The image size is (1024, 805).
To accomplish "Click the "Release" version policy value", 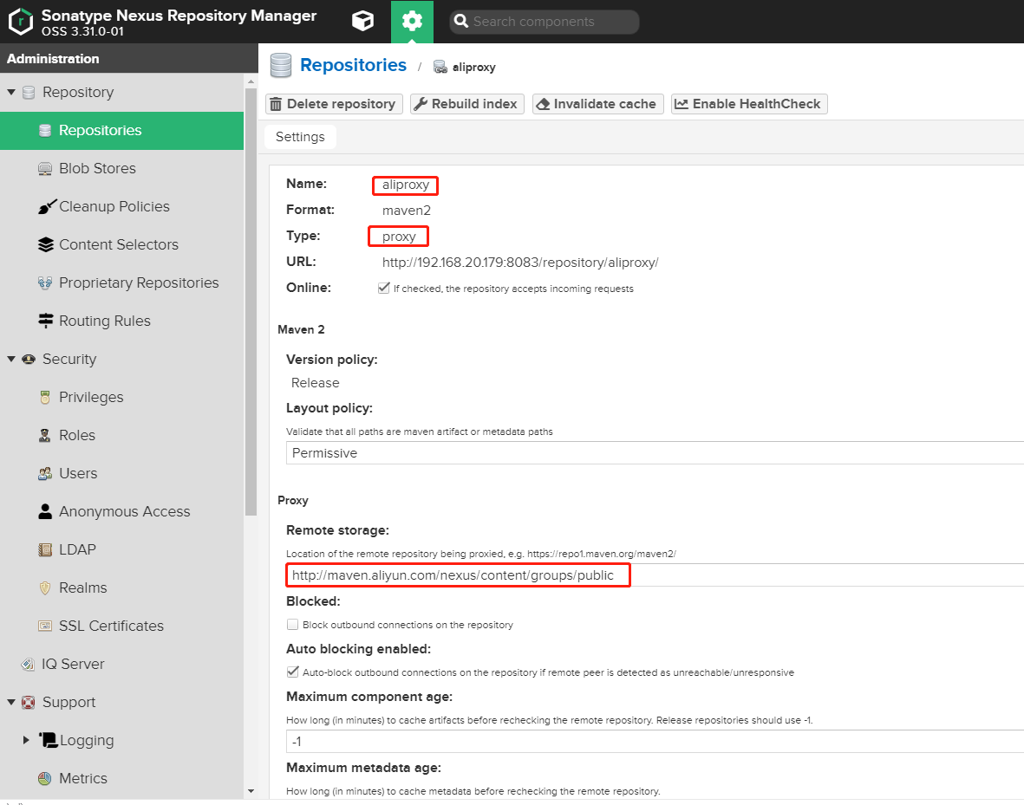I will 316,383.
